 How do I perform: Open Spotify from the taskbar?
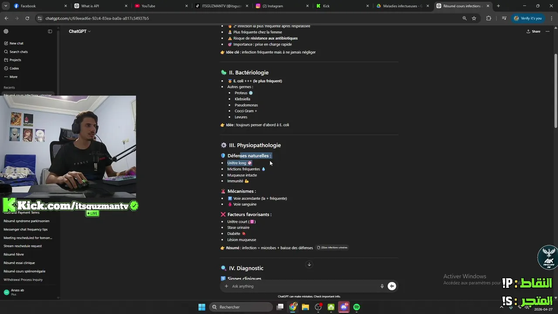click(x=357, y=307)
